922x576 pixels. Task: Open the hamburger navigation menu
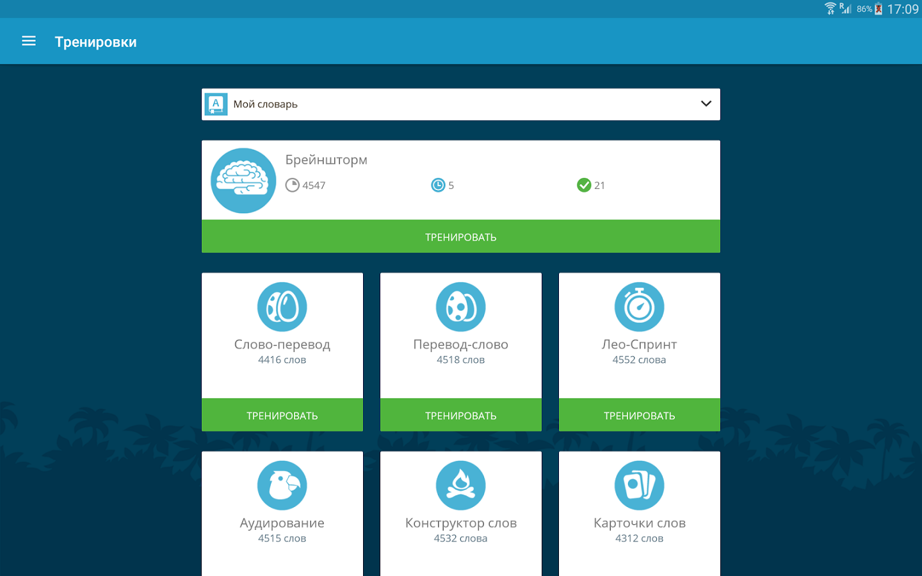click(x=29, y=41)
